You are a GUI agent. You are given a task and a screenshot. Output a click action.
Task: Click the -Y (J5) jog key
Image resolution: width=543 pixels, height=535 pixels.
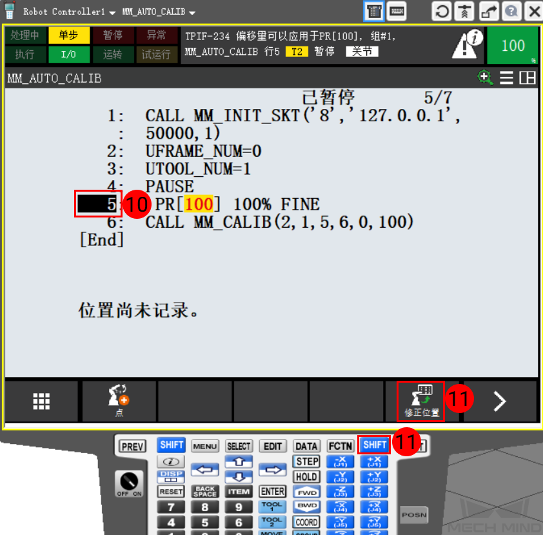(340, 522)
